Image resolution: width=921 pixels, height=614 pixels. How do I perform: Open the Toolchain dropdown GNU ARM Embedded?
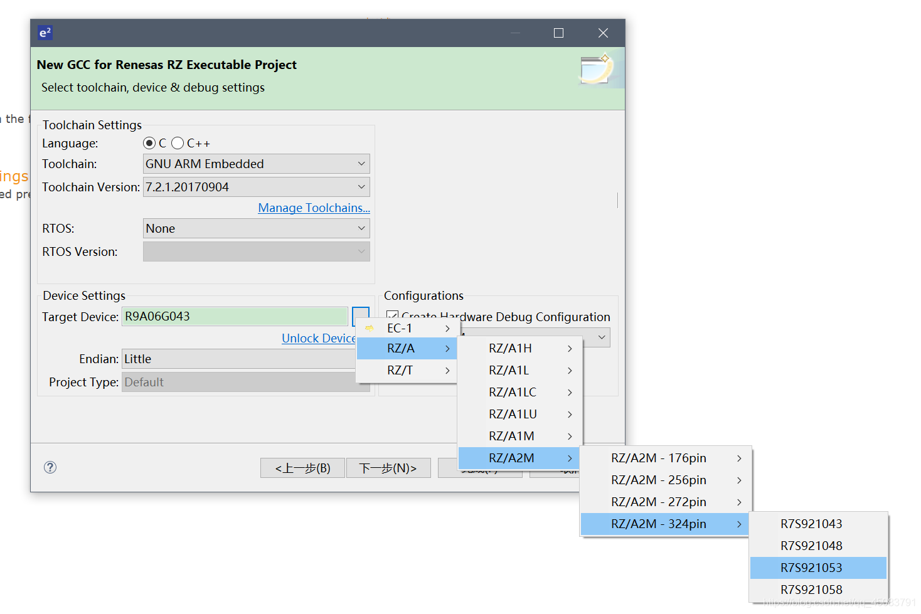(256, 164)
